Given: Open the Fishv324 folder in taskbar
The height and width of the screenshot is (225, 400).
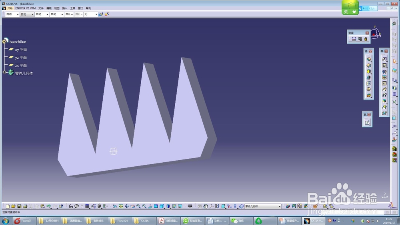Looking at the screenshot, I should point(120,221).
